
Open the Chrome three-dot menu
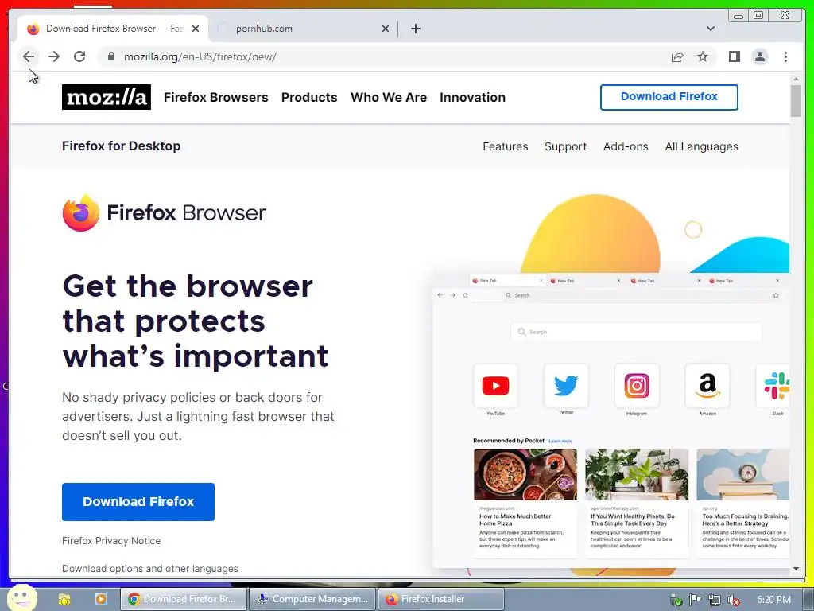tap(785, 56)
